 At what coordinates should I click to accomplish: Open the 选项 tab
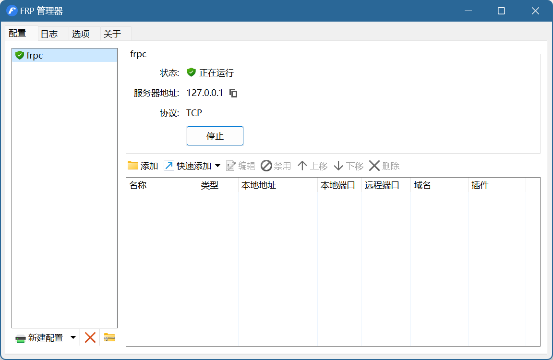[81, 34]
